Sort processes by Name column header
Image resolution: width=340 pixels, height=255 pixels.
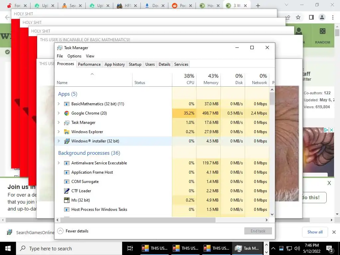(x=93, y=79)
